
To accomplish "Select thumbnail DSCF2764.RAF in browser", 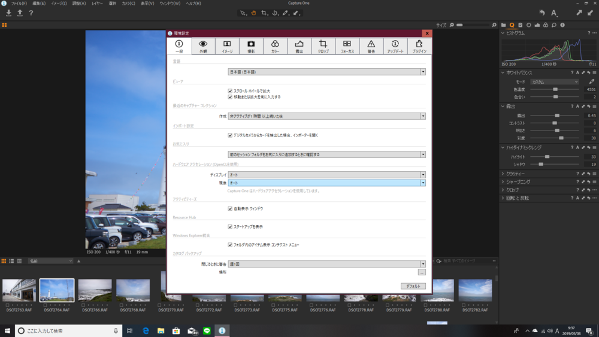I will click(x=57, y=290).
